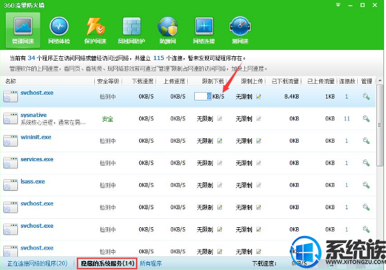Edit upload limit for lsass.exe
The height and width of the screenshot is (270, 386).
[x=258, y=186]
